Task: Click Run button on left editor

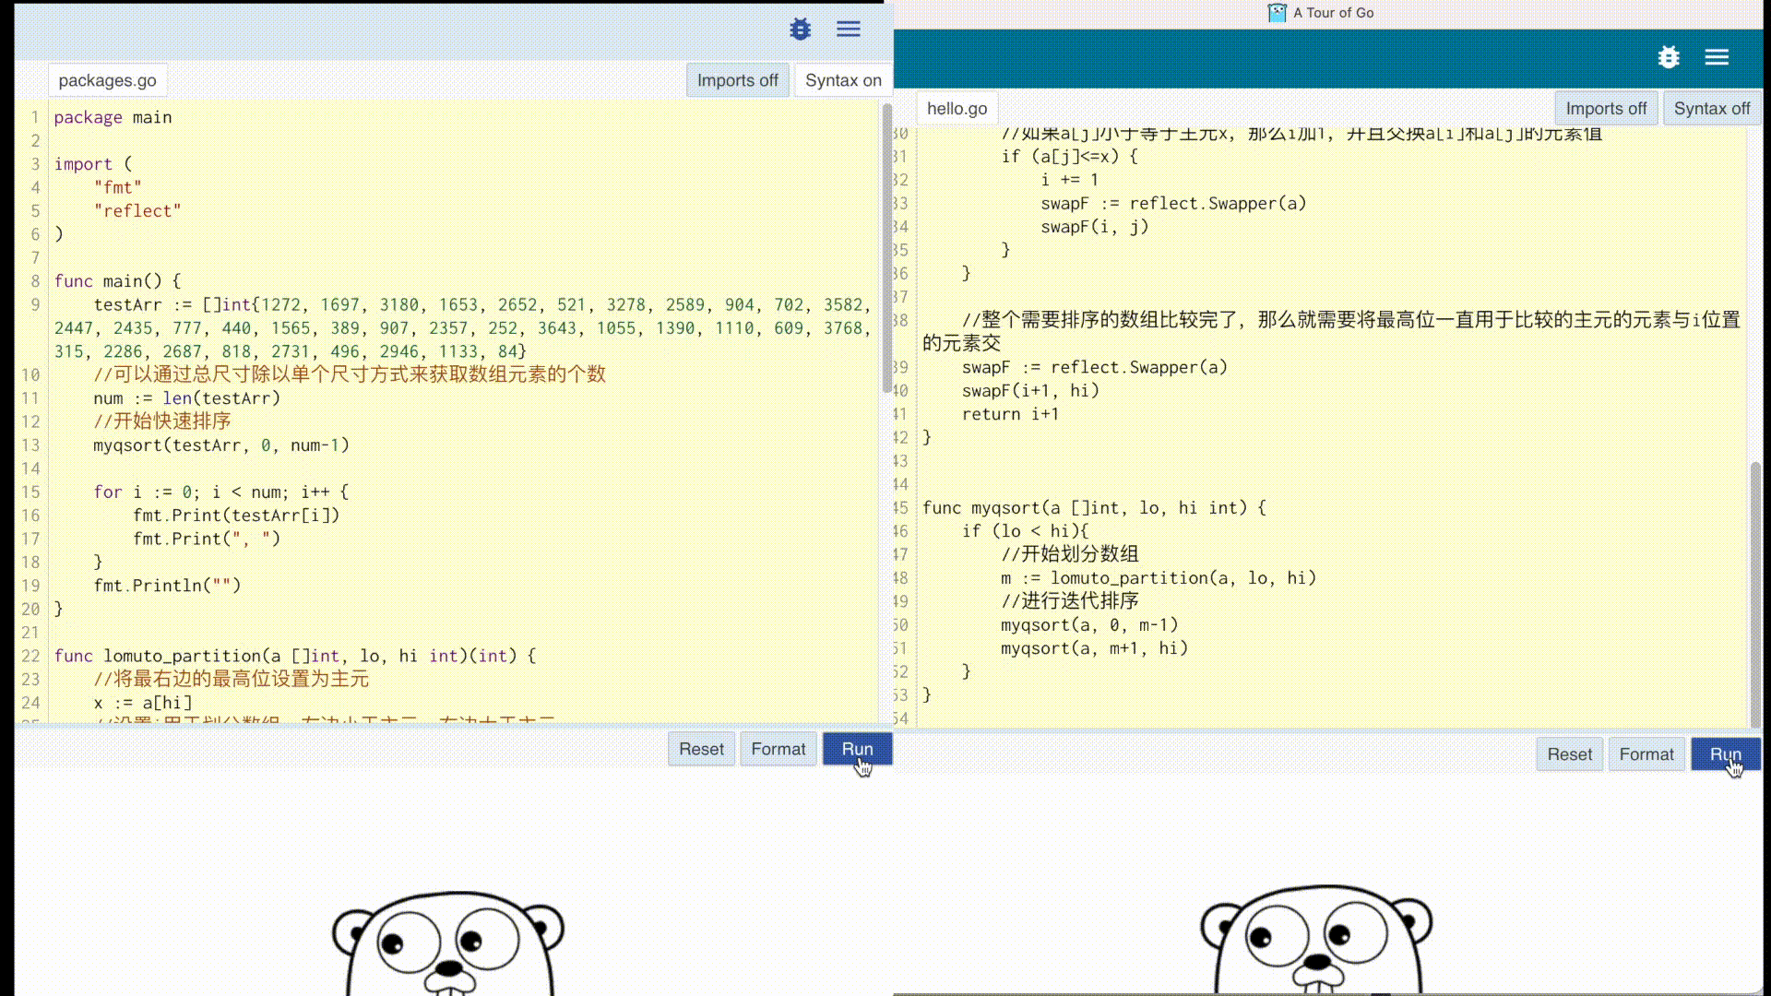Action: pos(856,749)
